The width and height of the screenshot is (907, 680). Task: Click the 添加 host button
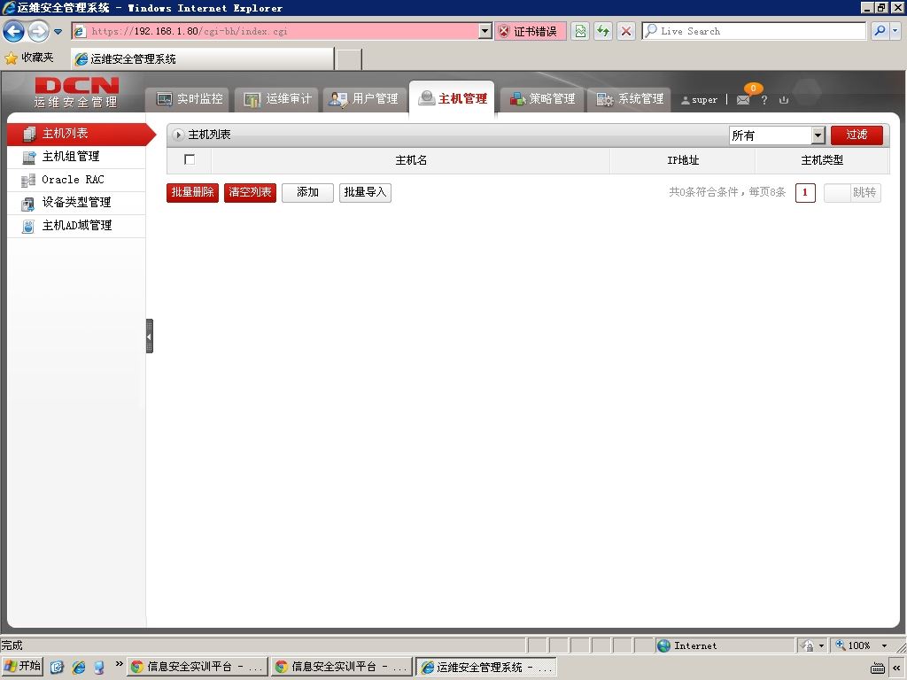(307, 192)
